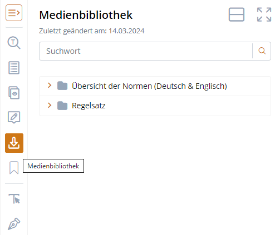Open the table of contents list icon
This screenshot has width=280, height=235.
14,68
